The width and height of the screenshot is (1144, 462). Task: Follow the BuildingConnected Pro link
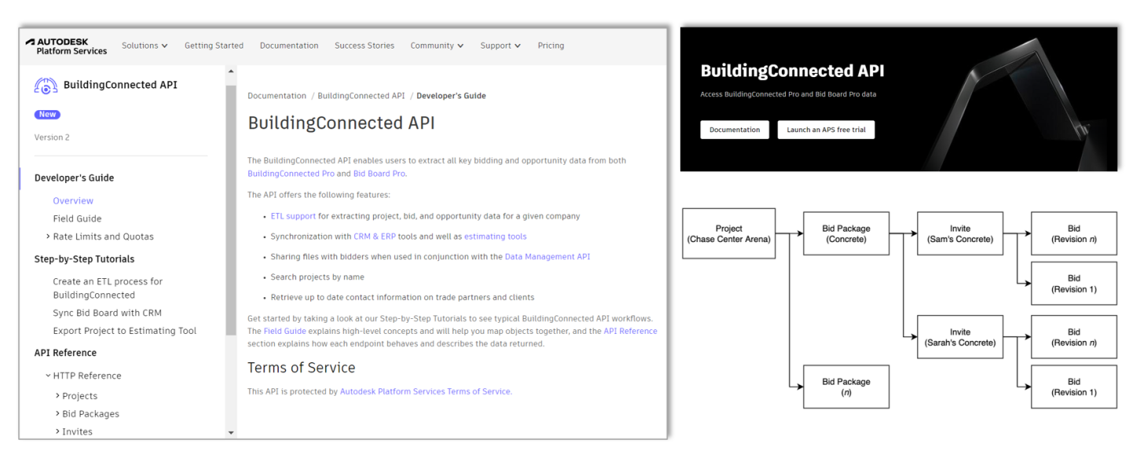(290, 174)
